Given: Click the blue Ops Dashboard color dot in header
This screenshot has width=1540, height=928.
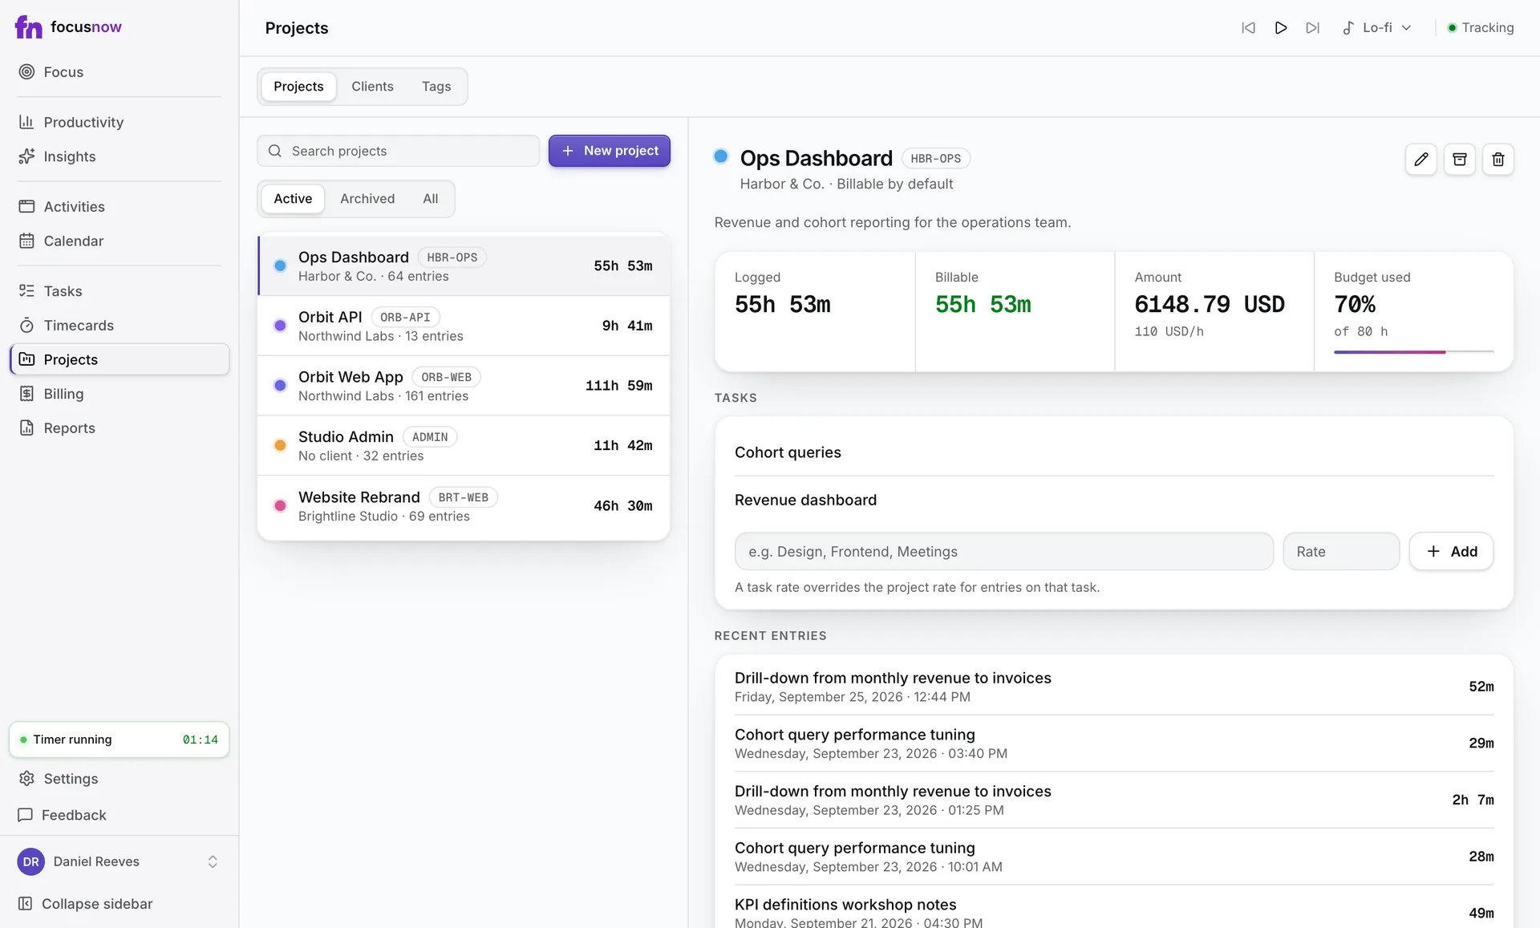Looking at the screenshot, I should click(721, 156).
